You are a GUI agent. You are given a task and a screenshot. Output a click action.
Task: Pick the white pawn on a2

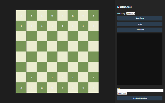click(x=21, y=77)
